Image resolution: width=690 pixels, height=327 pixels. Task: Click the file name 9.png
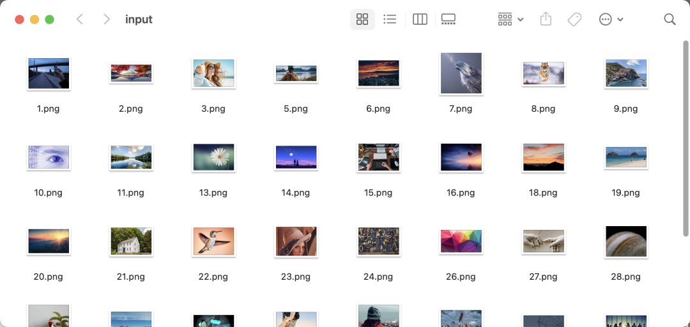[x=625, y=109]
